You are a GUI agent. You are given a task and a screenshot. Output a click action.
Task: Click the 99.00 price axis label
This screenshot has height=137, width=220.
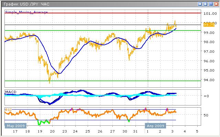(x=209, y=33)
